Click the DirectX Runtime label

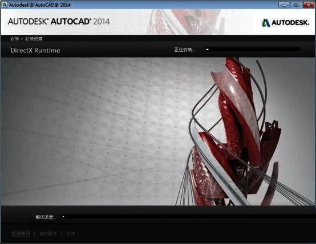[x=35, y=50]
